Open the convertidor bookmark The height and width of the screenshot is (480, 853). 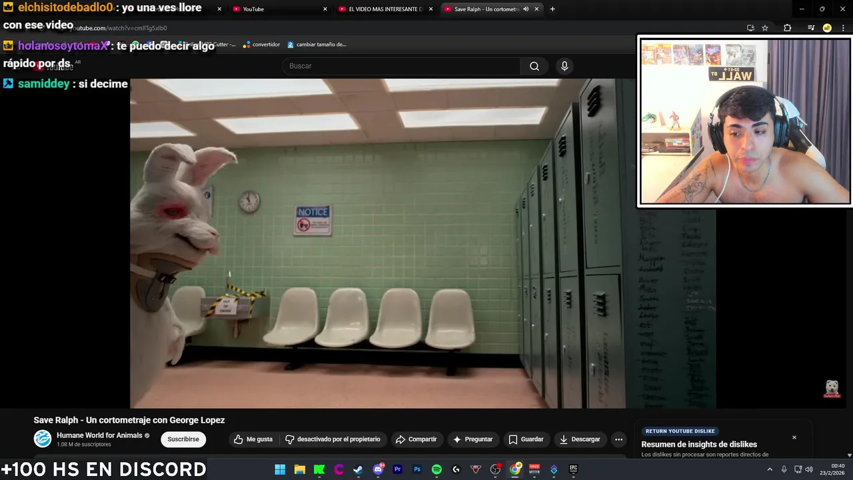(x=261, y=45)
